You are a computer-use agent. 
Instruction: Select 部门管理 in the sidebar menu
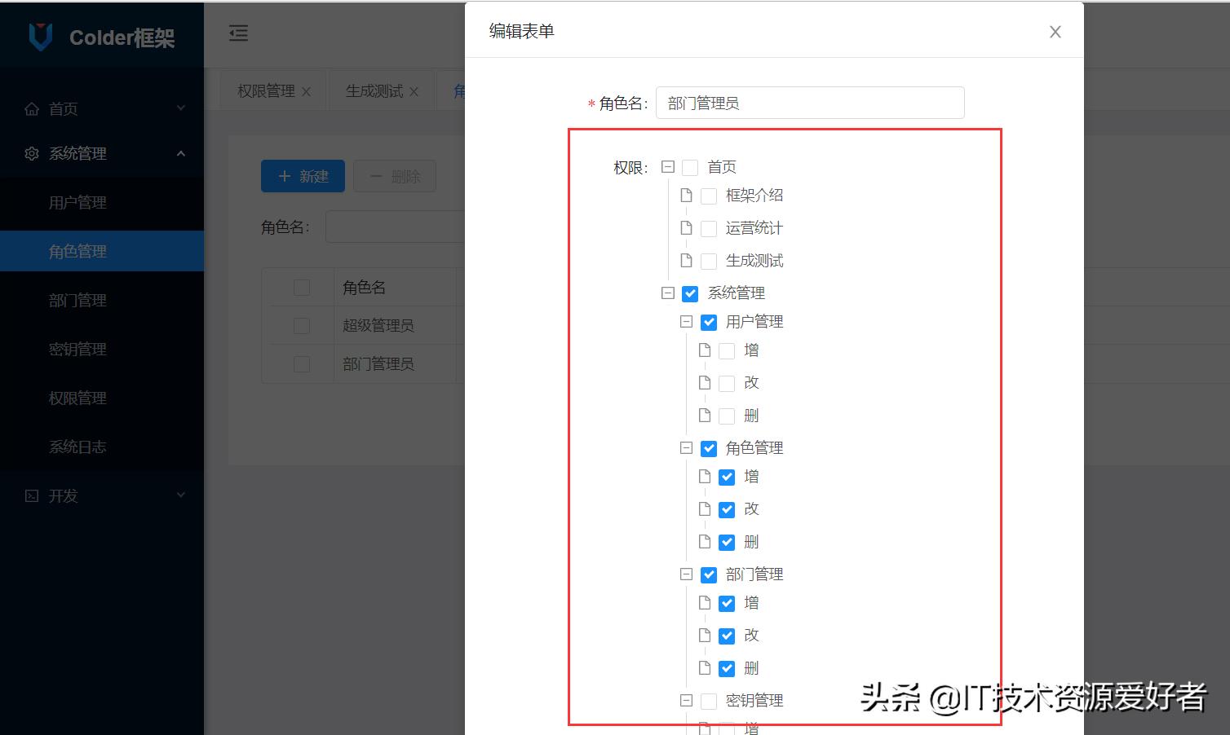pos(77,300)
